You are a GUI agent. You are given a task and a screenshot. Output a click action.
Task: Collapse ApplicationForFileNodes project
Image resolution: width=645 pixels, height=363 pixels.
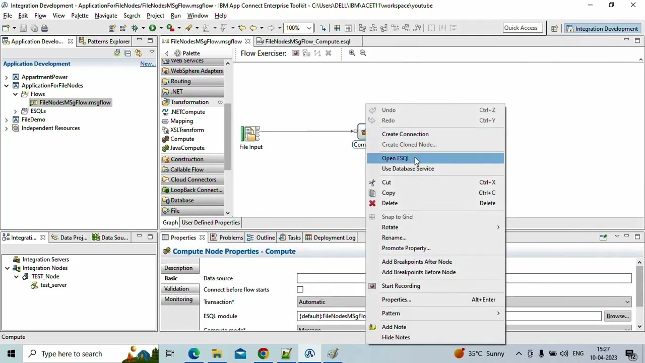(x=7, y=86)
